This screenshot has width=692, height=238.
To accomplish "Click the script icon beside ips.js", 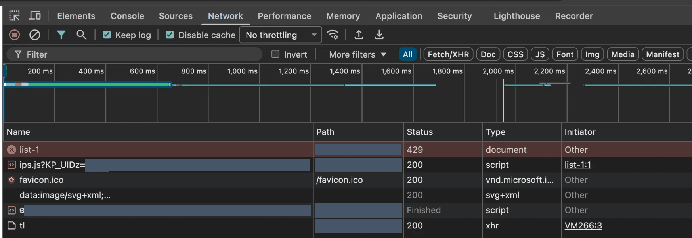I will pyautogui.click(x=11, y=165).
